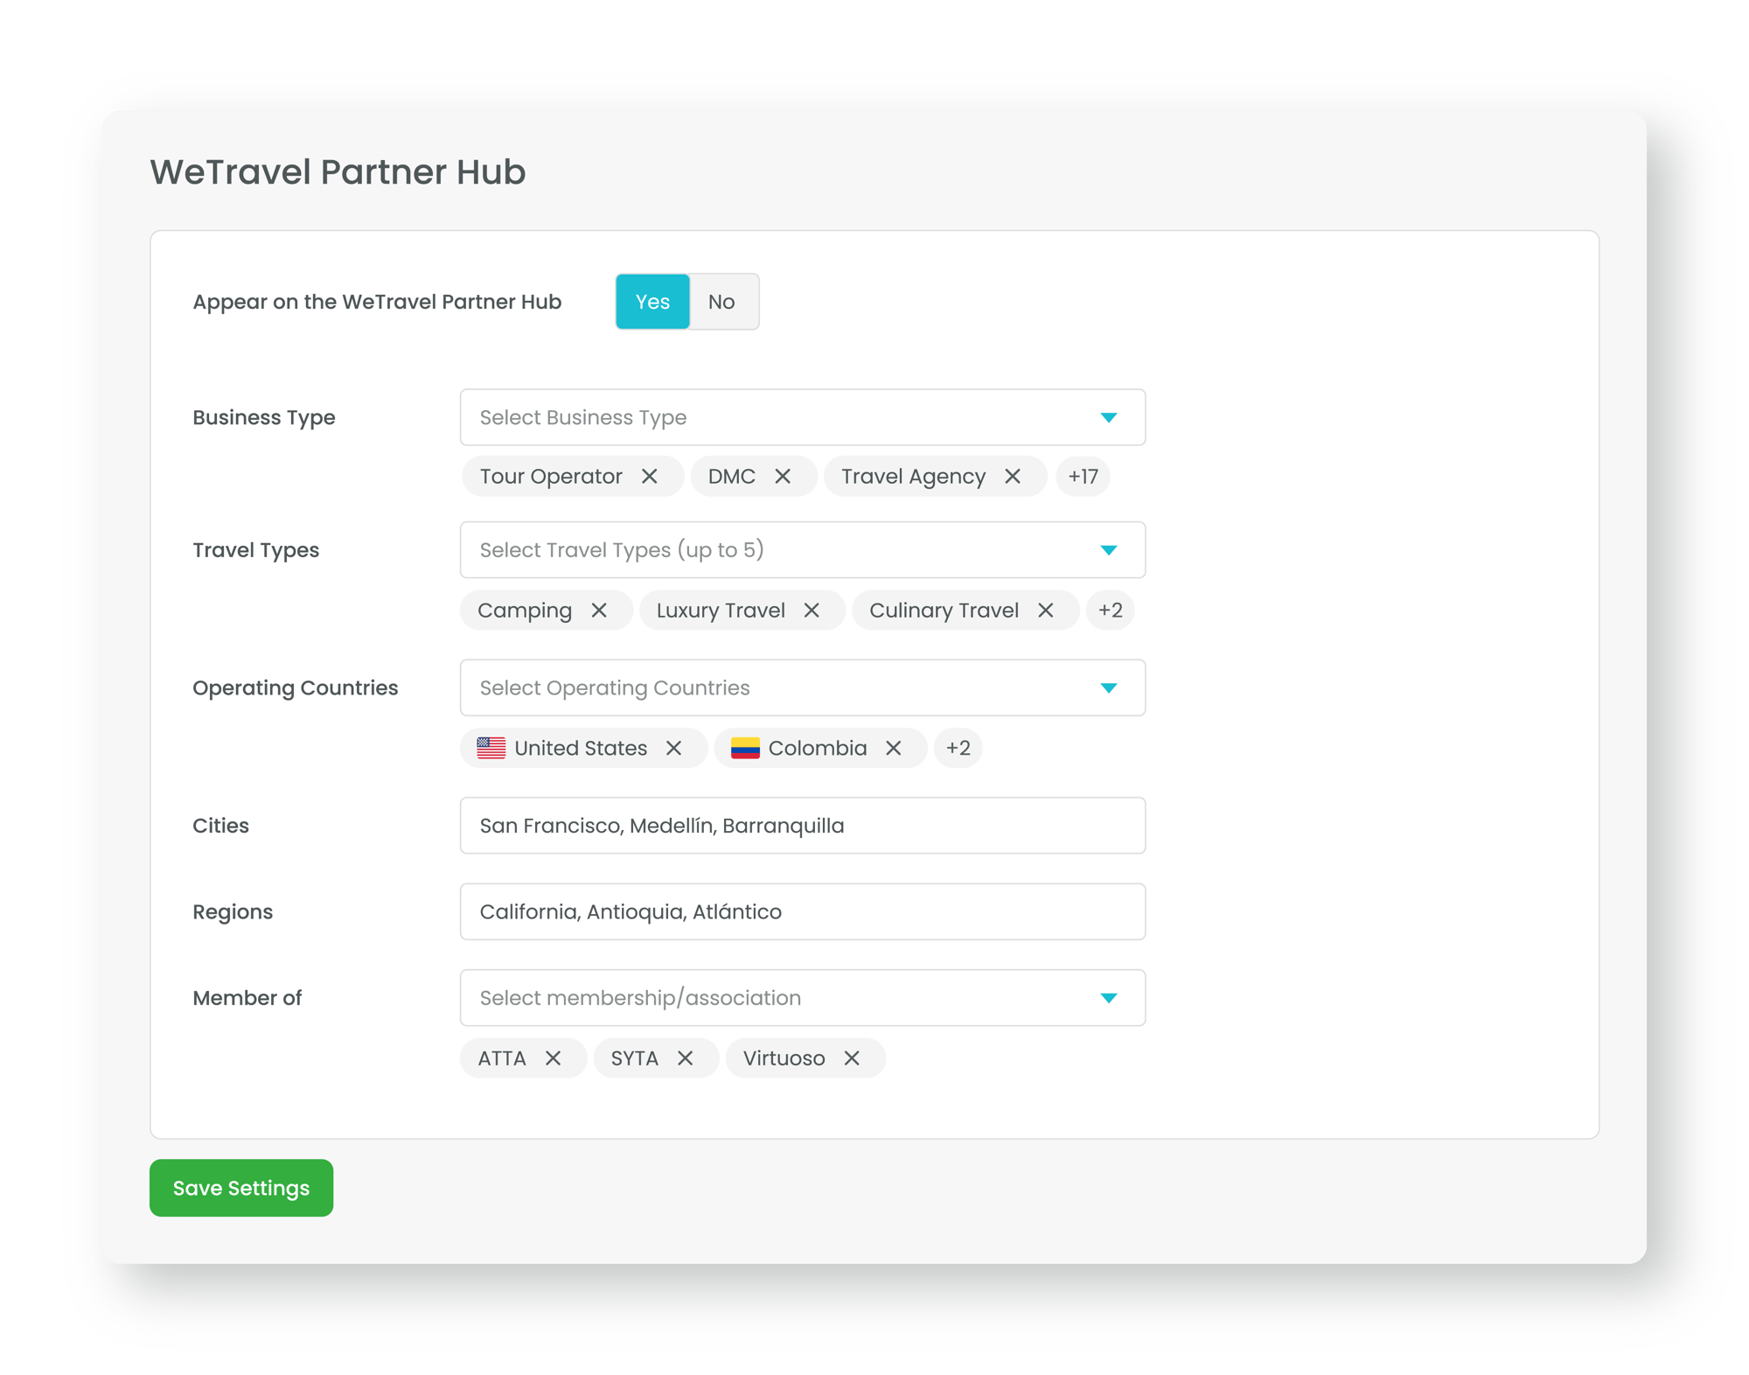Click the Save Settings button
The width and height of the screenshot is (1749, 1375).
(241, 1188)
